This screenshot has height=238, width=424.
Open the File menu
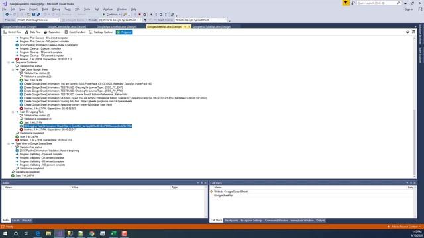[4, 9]
